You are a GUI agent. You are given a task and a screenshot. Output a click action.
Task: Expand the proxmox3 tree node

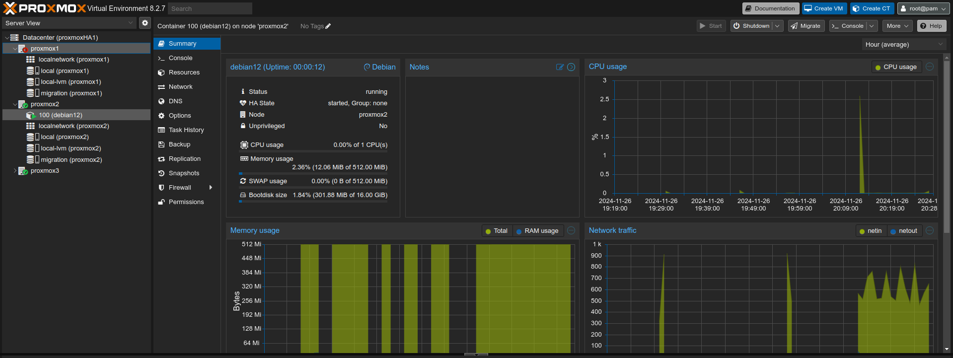click(x=14, y=171)
